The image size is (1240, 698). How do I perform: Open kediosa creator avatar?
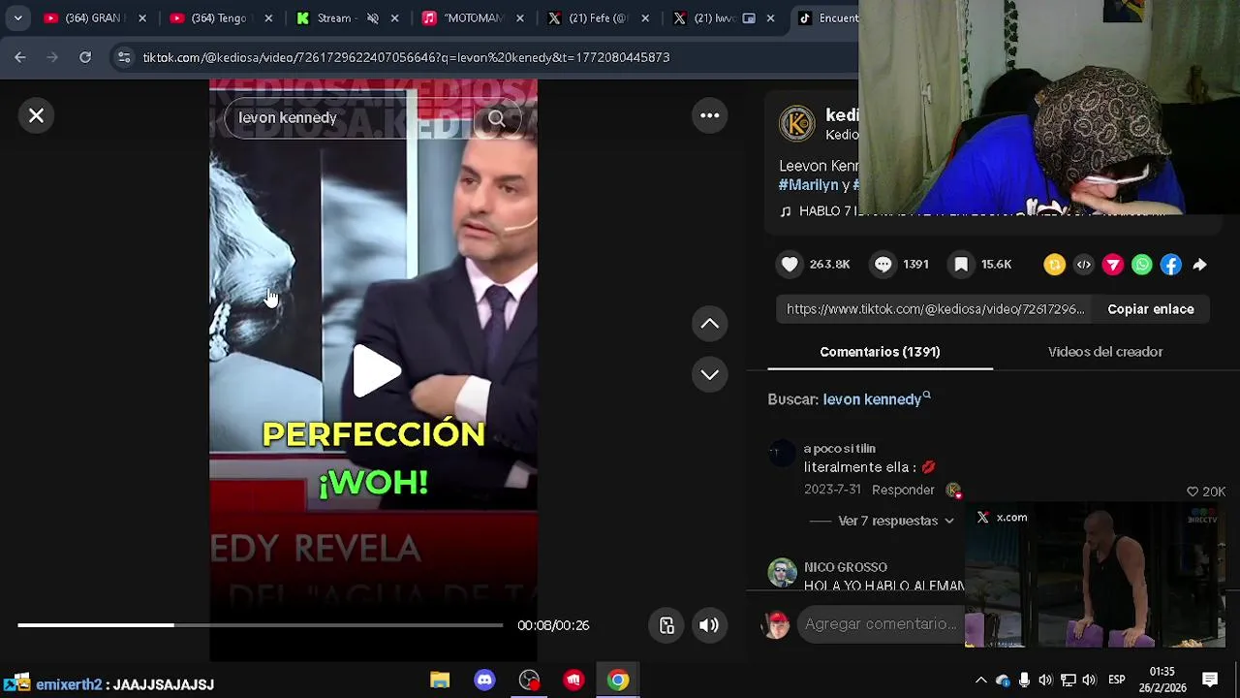pos(797,124)
